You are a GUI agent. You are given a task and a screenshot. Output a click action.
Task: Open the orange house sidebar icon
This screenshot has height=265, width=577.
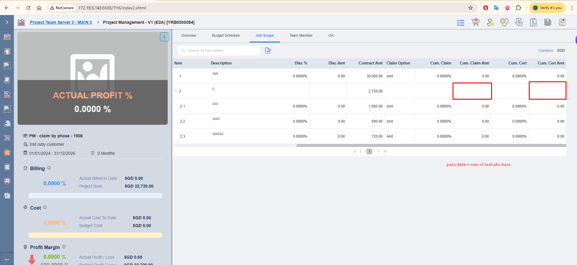[7, 152]
